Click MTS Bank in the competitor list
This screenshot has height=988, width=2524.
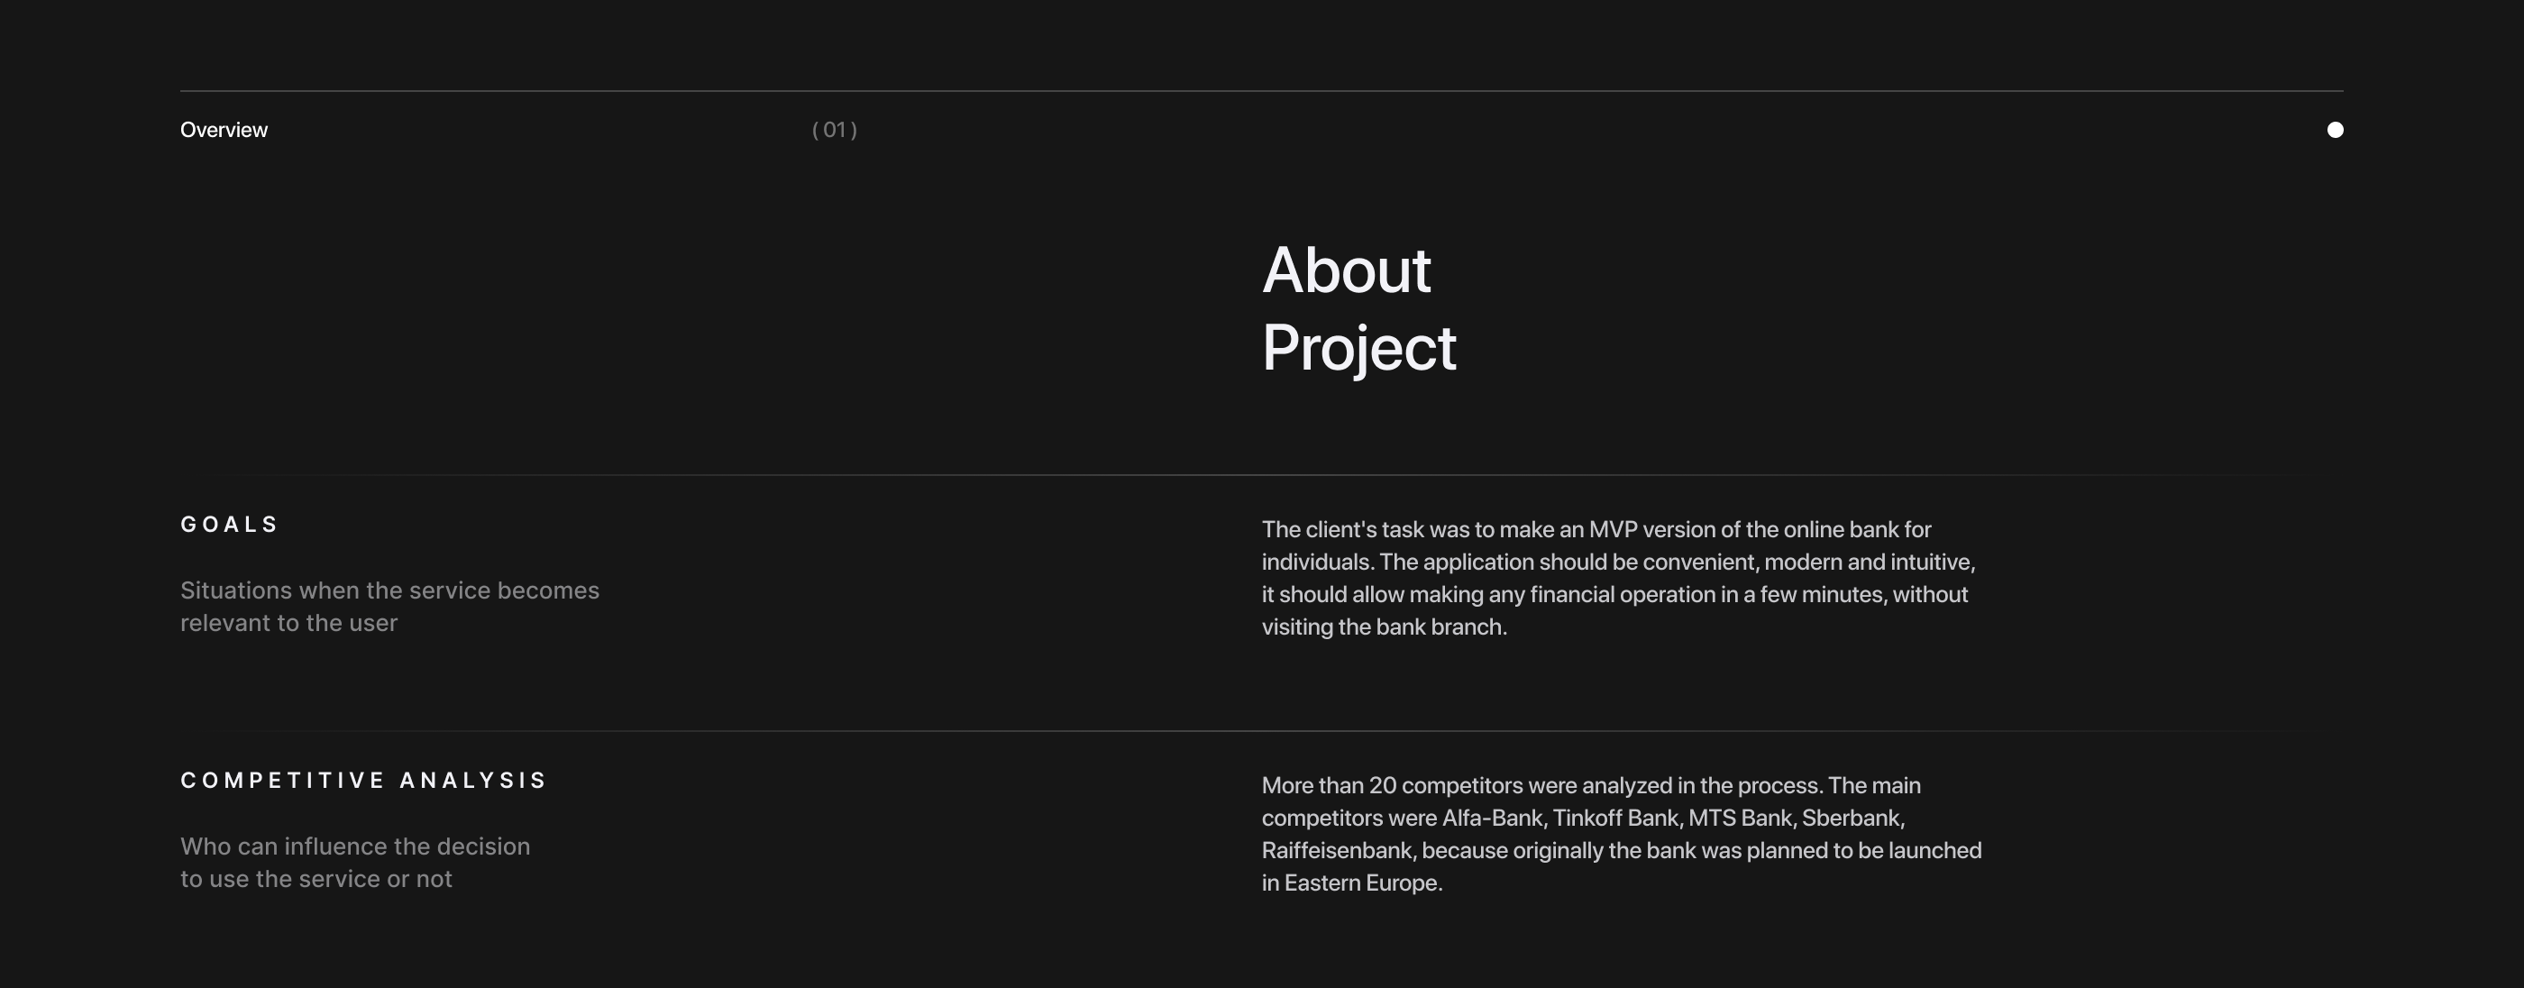1739,819
